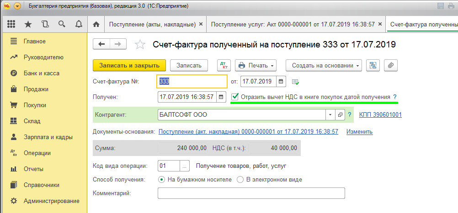Open the КПП 390601001 link
Image resolution: width=458 pixels, height=213 pixels.
[380, 115]
